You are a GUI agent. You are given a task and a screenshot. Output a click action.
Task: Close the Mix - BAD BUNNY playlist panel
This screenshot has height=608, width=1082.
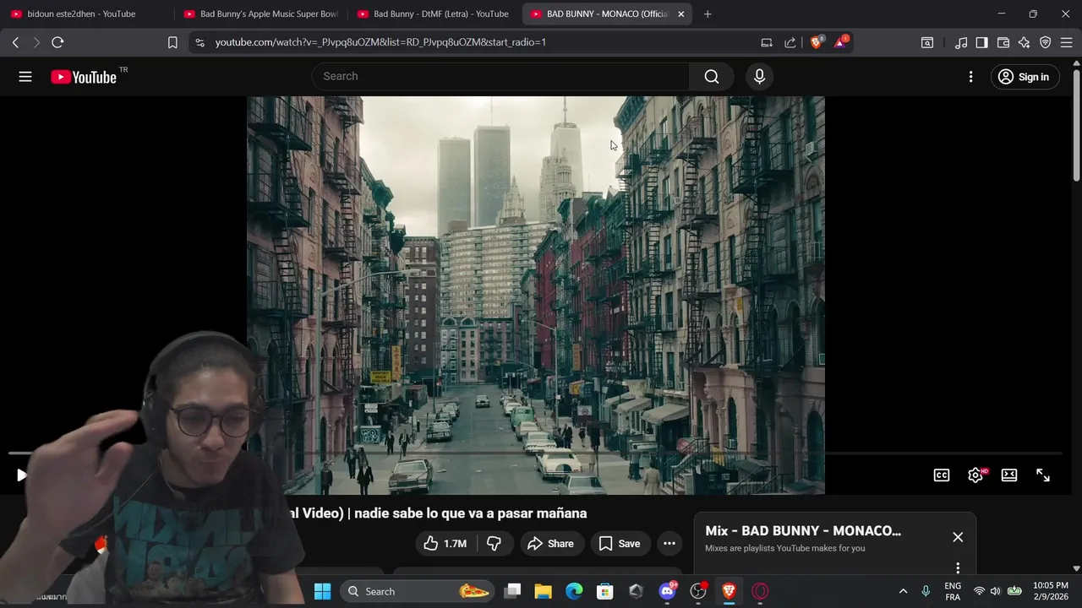tap(958, 537)
